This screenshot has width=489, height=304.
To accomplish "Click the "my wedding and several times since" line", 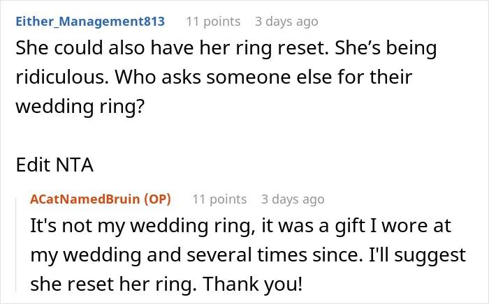I will 248,256.
